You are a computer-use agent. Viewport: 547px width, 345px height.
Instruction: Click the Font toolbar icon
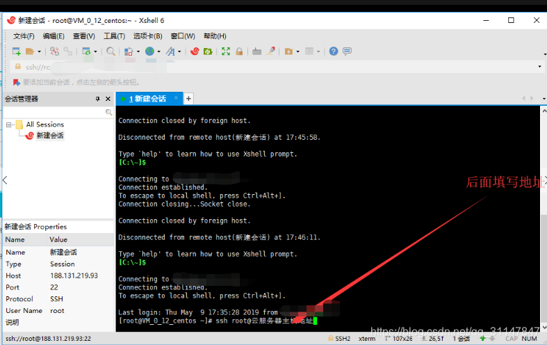click(170, 51)
